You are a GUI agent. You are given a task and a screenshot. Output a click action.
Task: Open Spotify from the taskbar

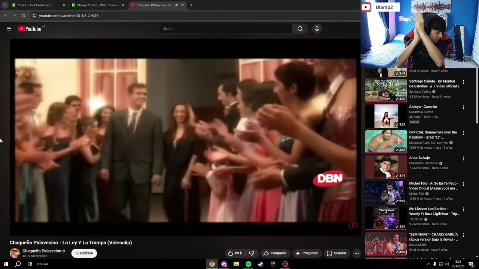point(248,264)
